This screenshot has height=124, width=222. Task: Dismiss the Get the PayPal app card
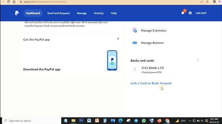[x=118, y=39]
